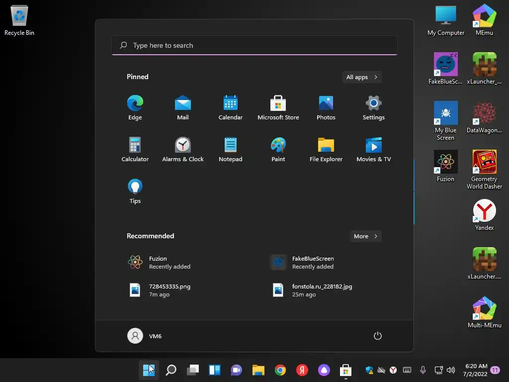Screen dimensions: 509x382
Task: Open the VM6 user account menu
Action: click(x=145, y=336)
